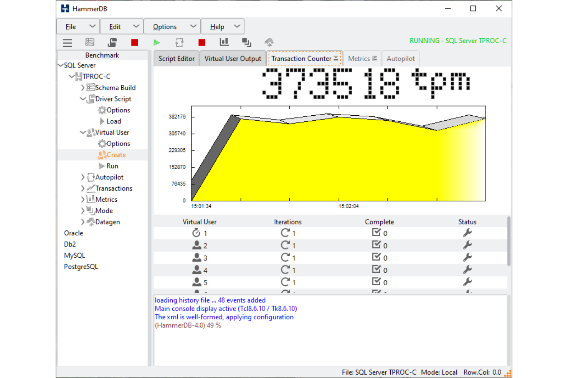Click the Autopilot dashed-loop toolbar icon
This screenshot has height=378, width=568.
click(179, 43)
